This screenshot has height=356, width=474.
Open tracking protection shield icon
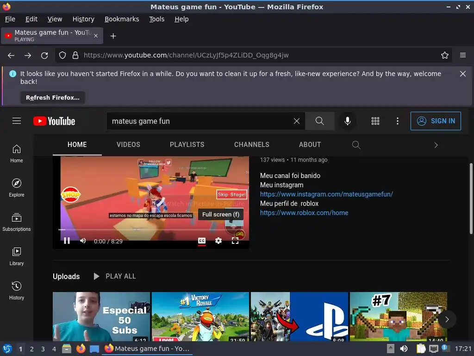tap(62, 56)
